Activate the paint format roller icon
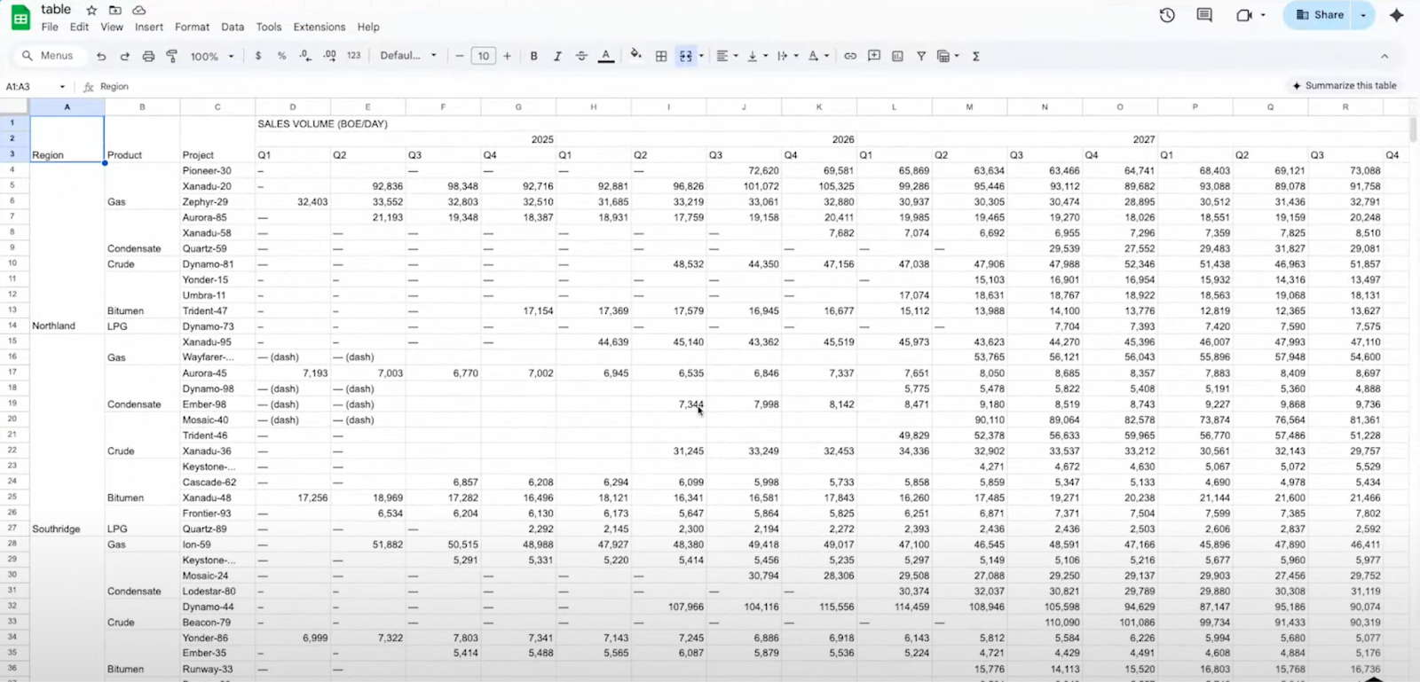The image size is (1420, 682). point(172,56)
